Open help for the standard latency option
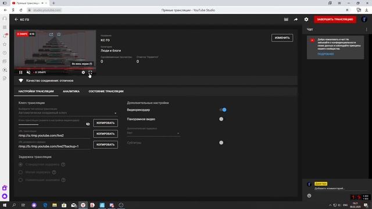 [63, 164]
